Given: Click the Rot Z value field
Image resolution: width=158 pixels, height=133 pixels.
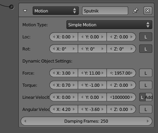Looking at the screenshot, I should tap(121, 49).
